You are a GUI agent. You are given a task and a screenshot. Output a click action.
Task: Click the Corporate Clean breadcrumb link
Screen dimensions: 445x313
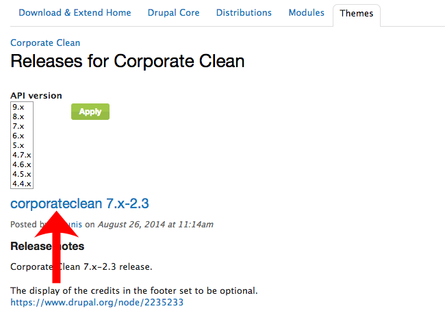[45, 43]
